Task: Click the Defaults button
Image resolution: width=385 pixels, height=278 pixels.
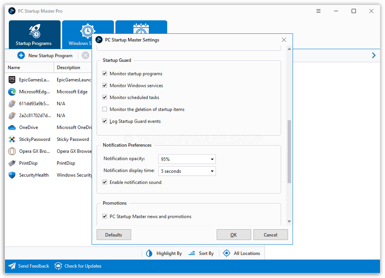Action: click(114, 235)
